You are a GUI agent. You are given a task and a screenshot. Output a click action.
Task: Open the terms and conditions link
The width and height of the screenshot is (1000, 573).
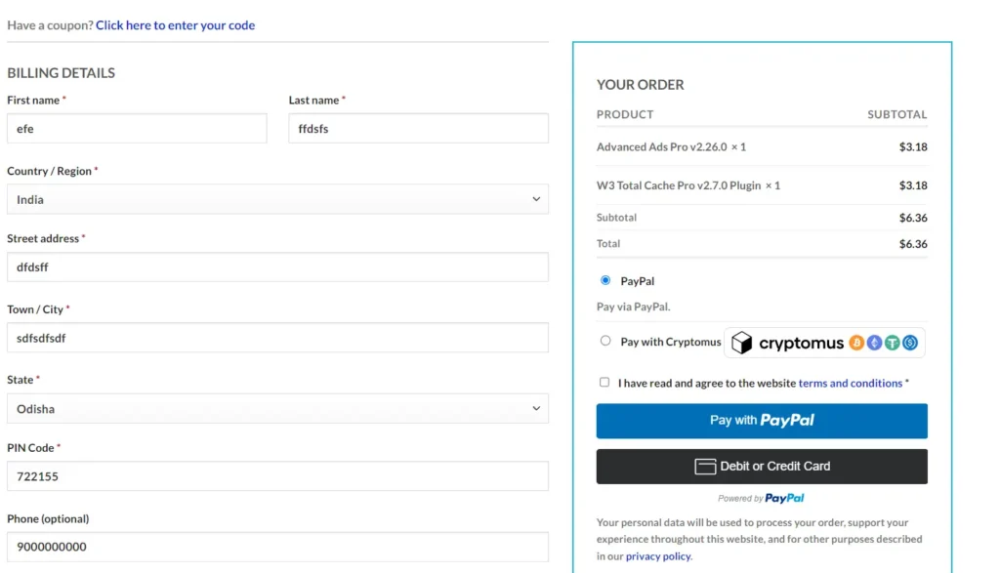coord(850,384)
